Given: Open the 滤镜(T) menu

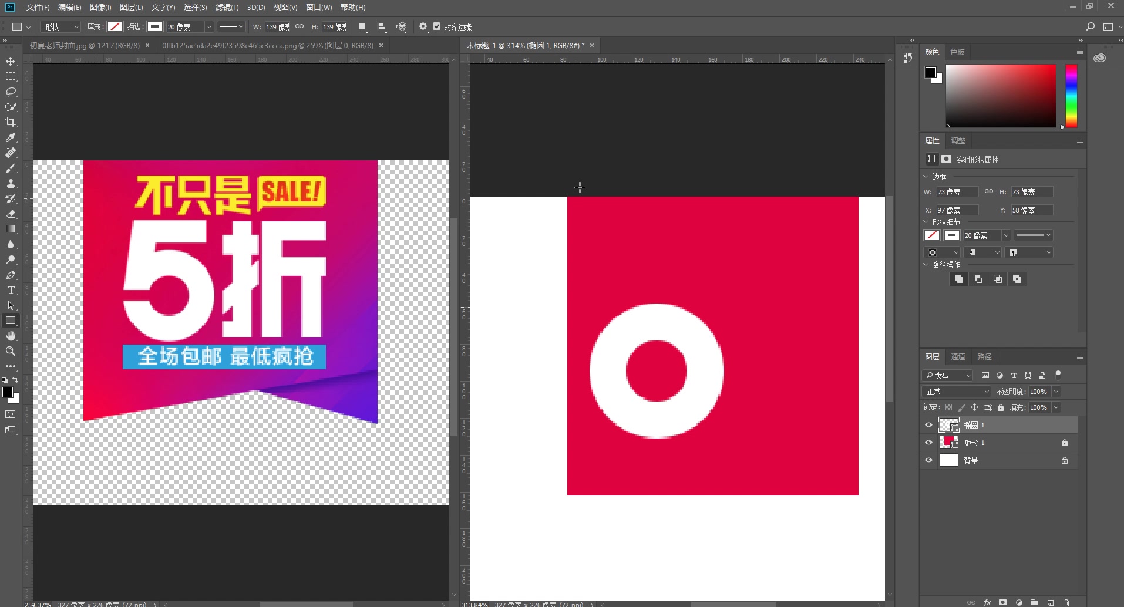Looking at the screenshot, I should [227, 7].
